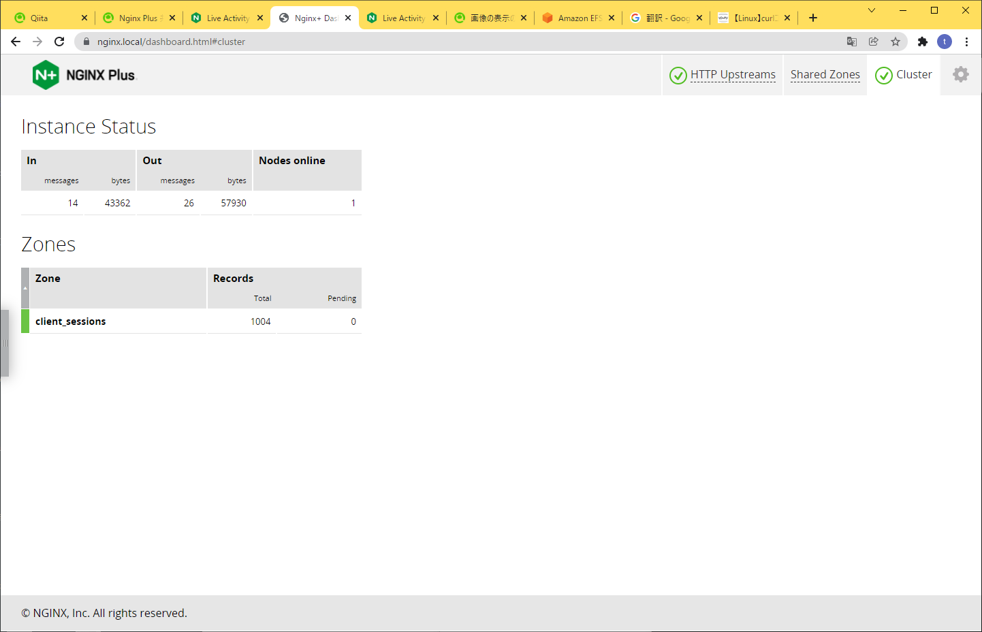The width and height of the screenshot is (982, 632).
Task: Switch to the 画像の表示 tab
Action: (x=490, y=18)
